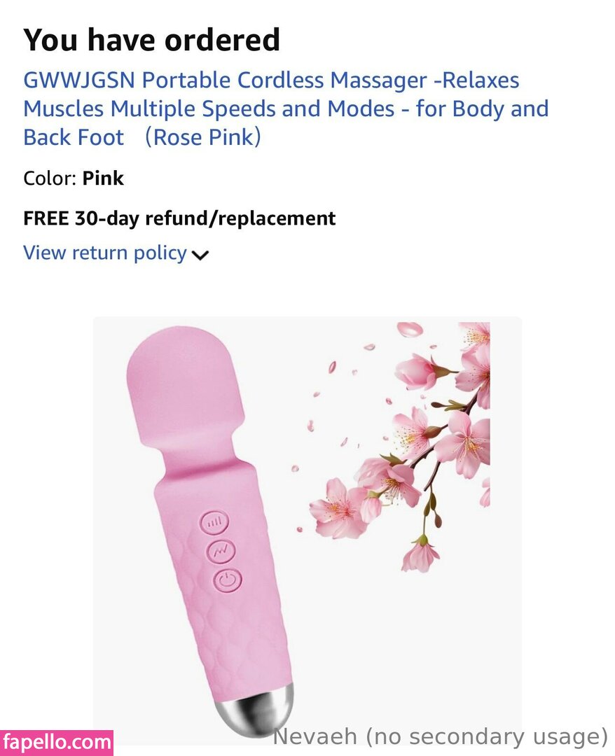
Task: Click the FREE 30-day refund/replacement text
Action: [179, 218]
